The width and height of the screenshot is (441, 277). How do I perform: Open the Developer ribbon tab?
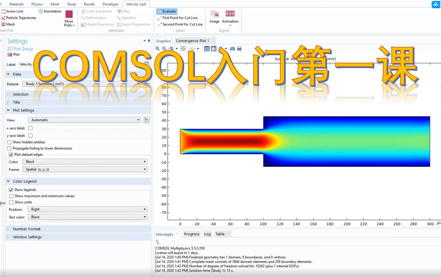(x=110, y=4)
